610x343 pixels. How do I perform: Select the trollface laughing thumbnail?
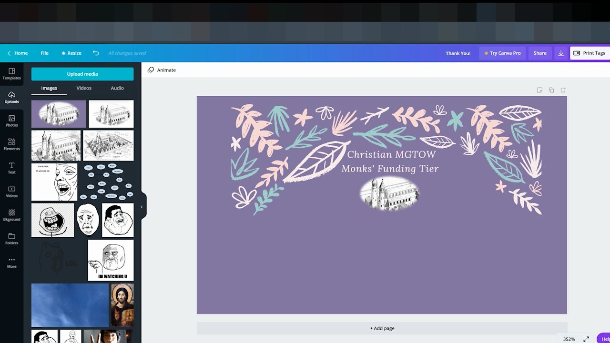(x=53, y=220)
